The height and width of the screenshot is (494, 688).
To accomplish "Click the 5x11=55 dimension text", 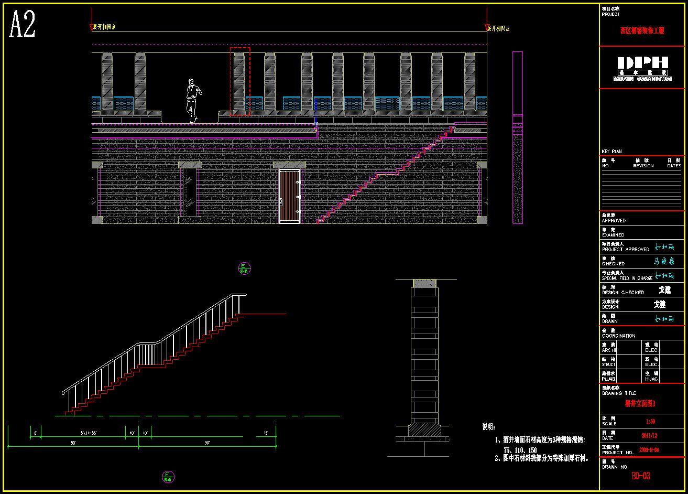I will (89, 433).
